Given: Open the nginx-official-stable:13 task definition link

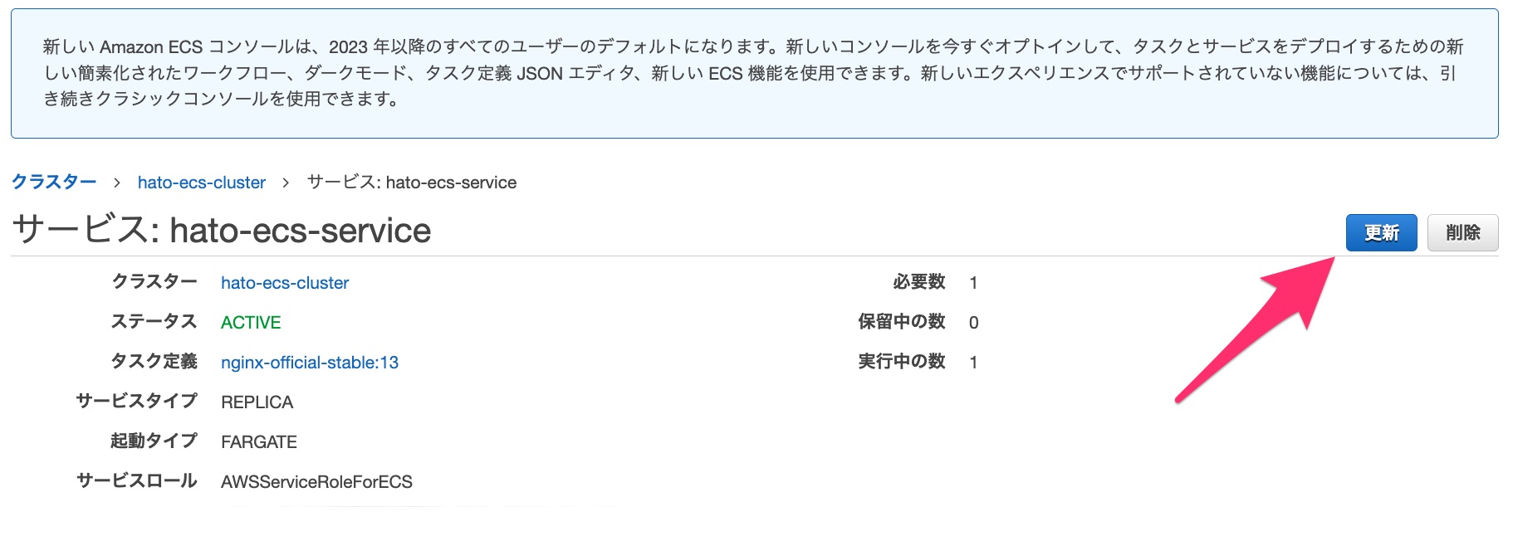Looking at the screenshot, I should point(310,363).
